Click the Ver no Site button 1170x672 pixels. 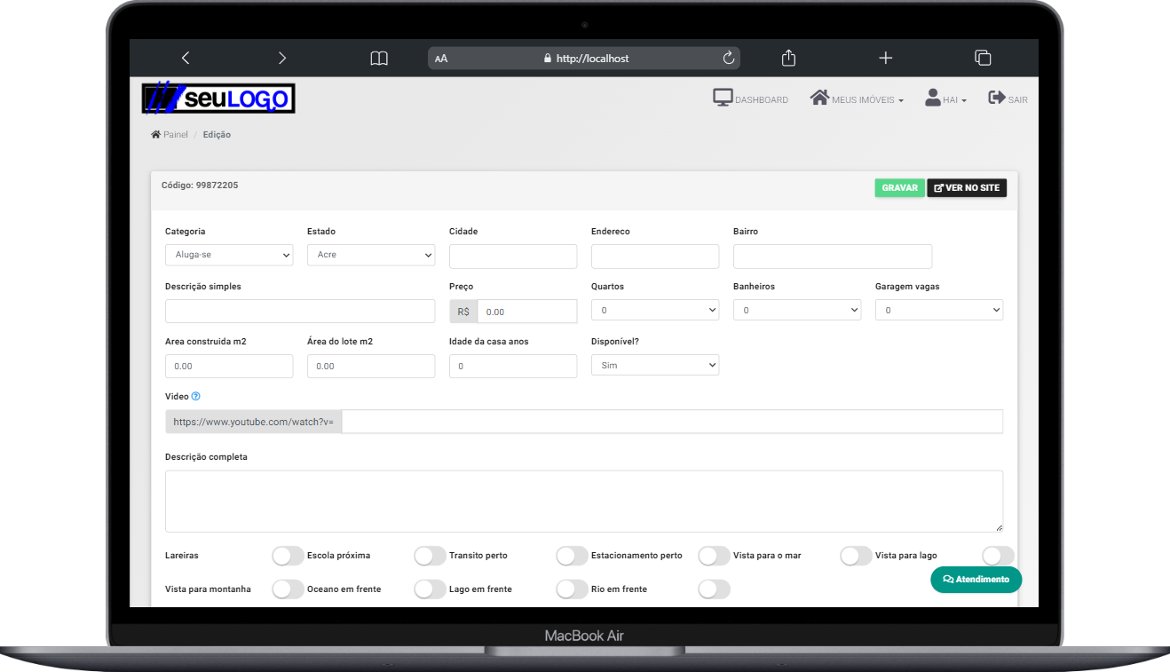click(967, 188)
